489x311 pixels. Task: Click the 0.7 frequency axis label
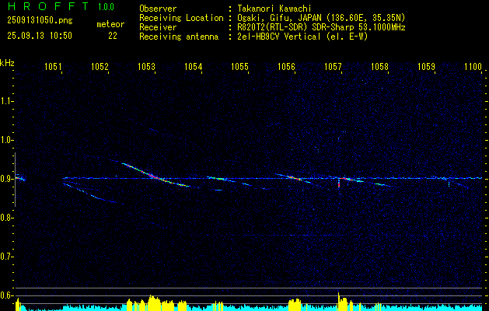pyautogui.click(x=6, y=257)
